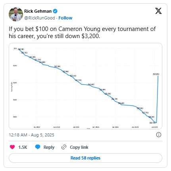The width and height of the screenshot is (171, 171).
Task: Follow @RickRunGood via the Follow link
Action: tap(65, 18)
